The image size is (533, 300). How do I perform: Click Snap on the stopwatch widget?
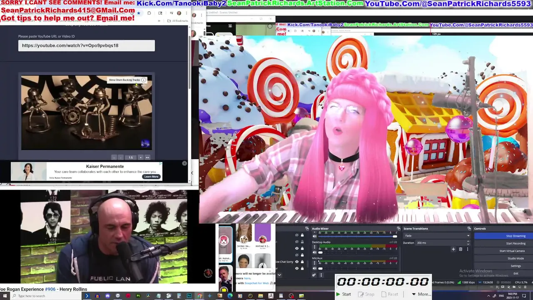point(366,294)
